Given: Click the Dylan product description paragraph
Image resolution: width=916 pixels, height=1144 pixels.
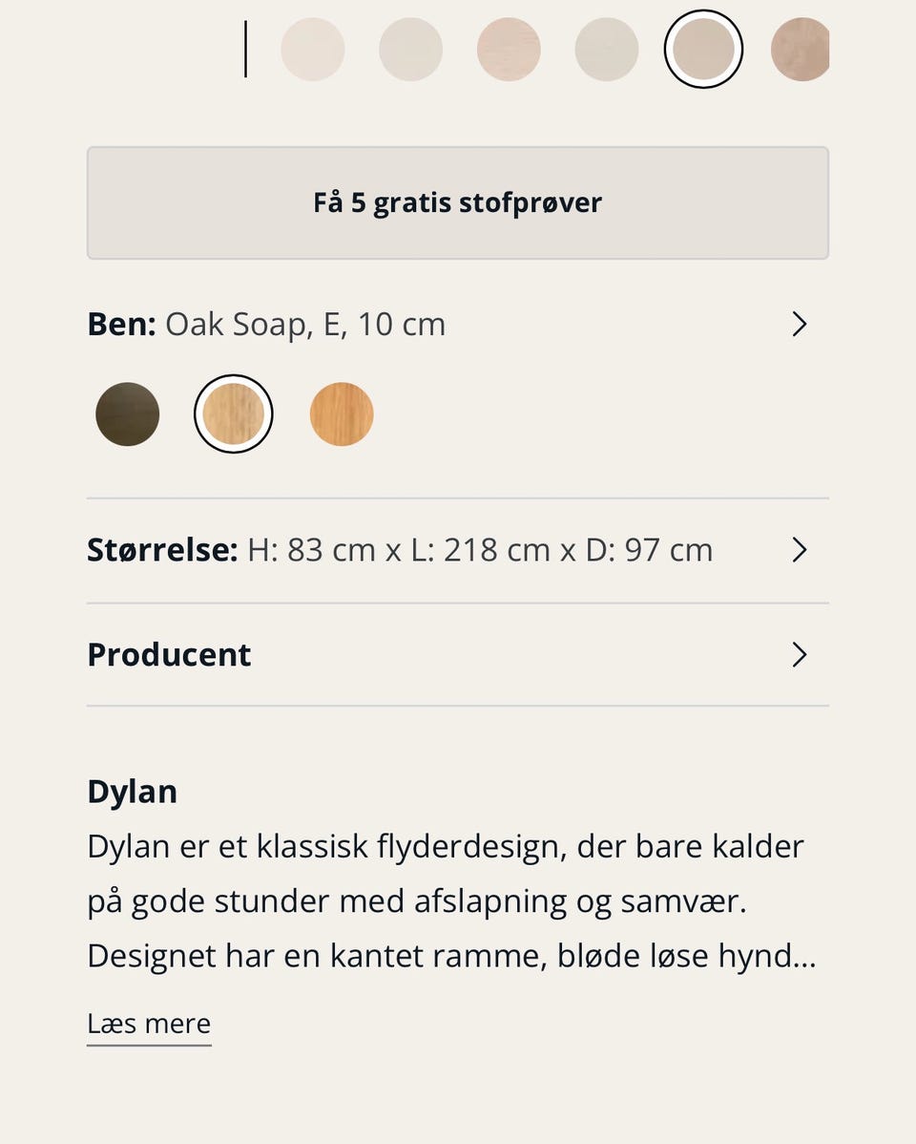Looking at the screenshot, I should coord(450,901).
